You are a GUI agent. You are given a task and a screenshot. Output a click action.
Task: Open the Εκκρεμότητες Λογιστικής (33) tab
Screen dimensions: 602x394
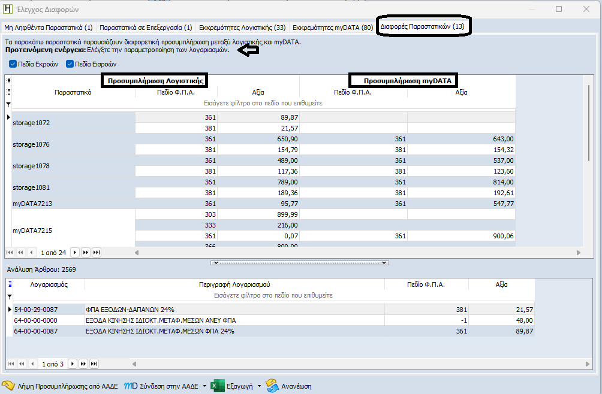[242, 28]
